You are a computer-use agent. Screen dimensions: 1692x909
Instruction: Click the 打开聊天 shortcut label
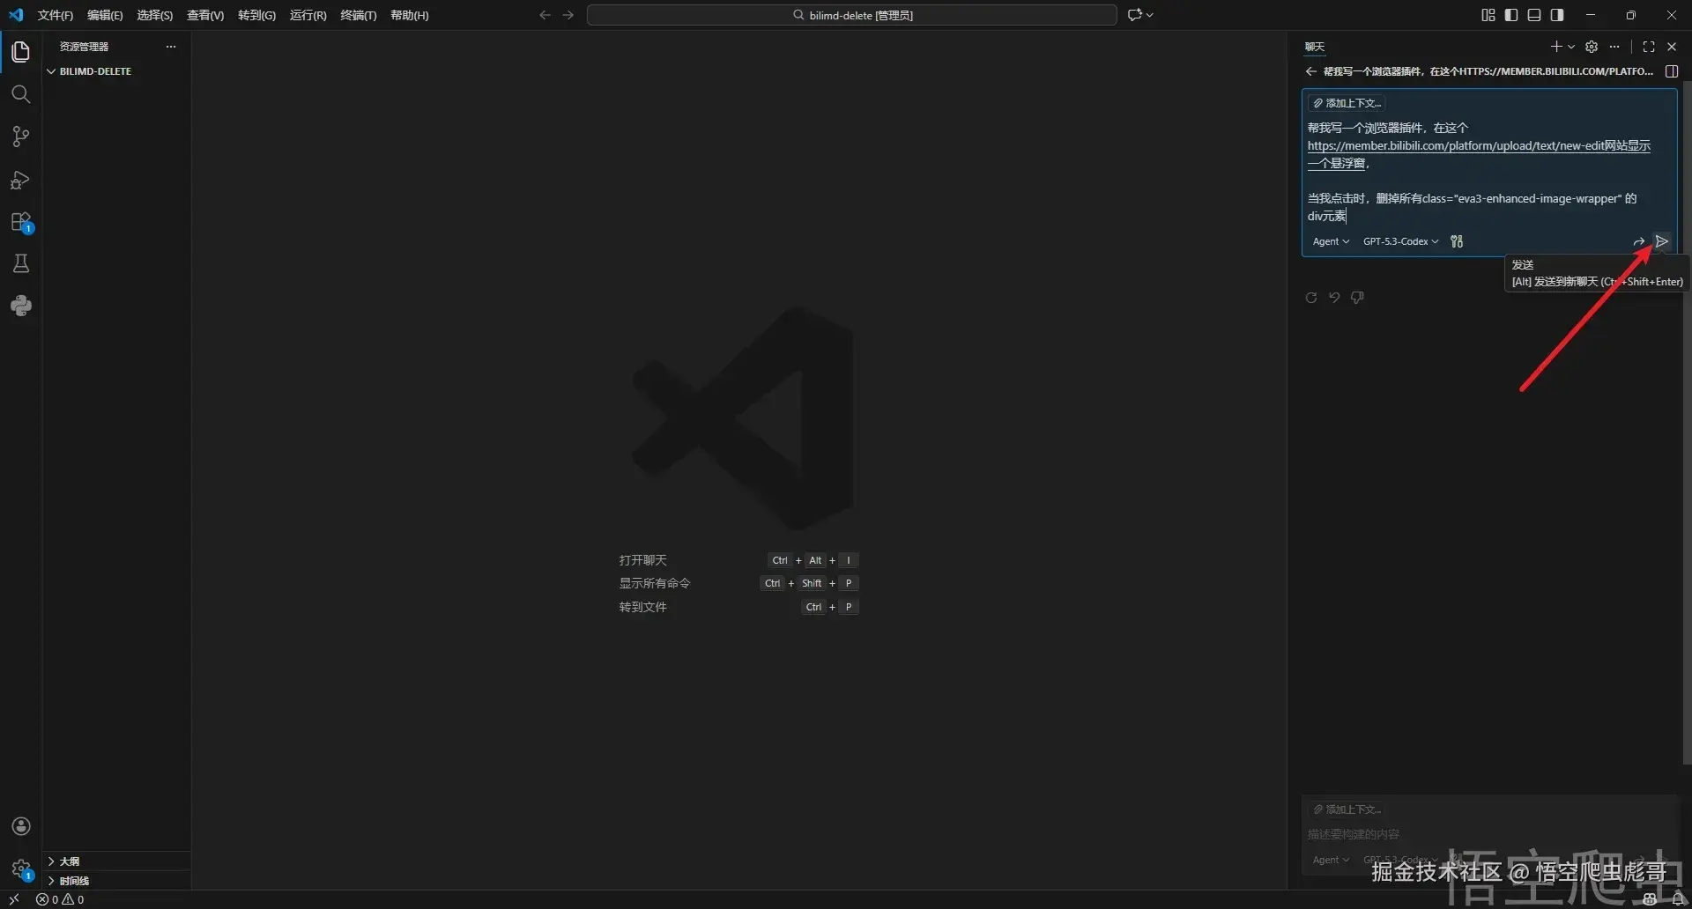643,560
